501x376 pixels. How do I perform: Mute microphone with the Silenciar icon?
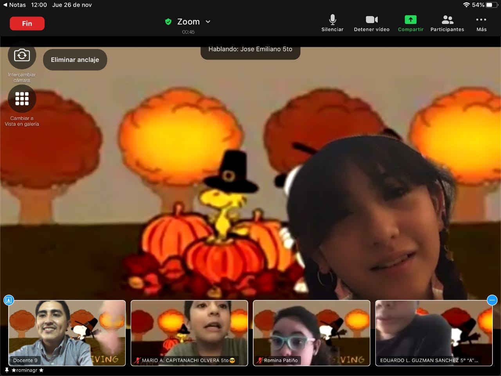[332, 23]
